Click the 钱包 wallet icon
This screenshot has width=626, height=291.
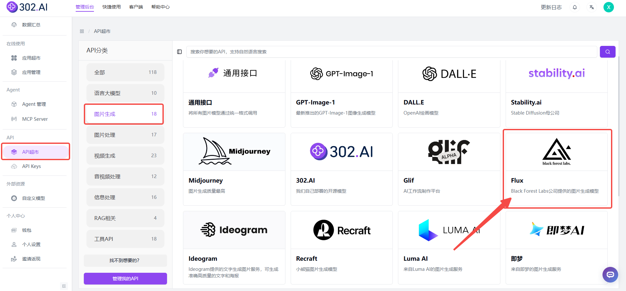(14, 230)
